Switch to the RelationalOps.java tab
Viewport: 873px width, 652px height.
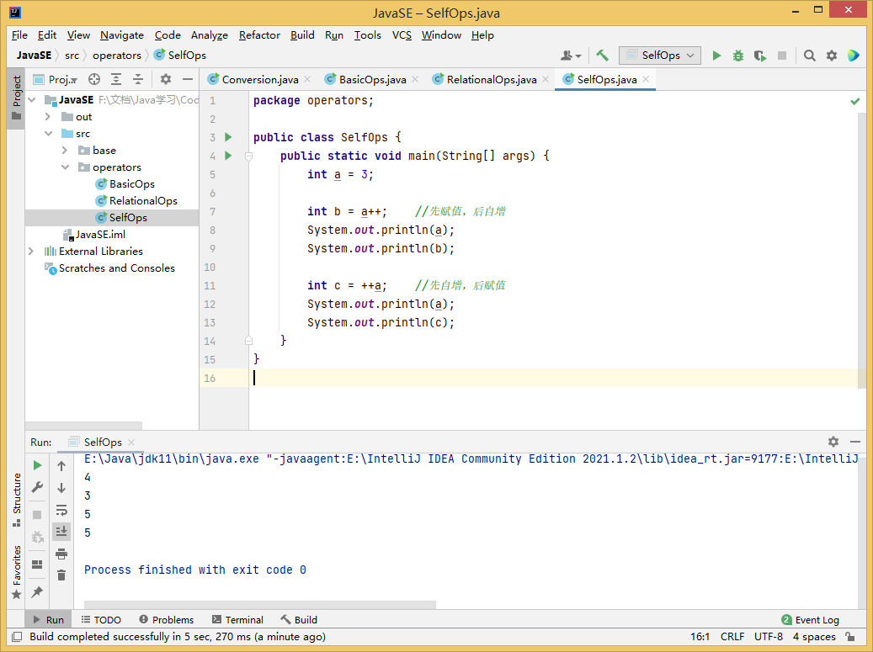click(x=491, y=79)
